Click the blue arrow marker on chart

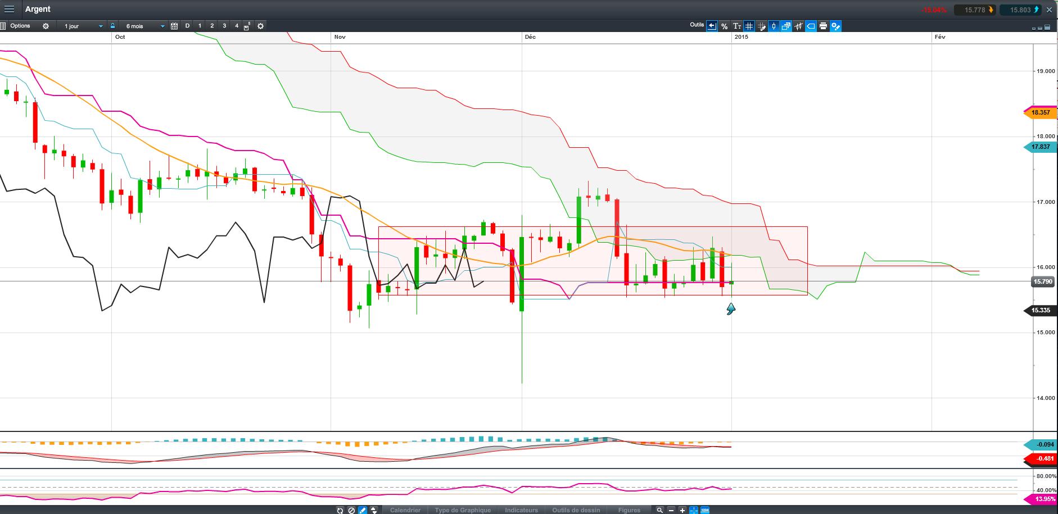730,308
